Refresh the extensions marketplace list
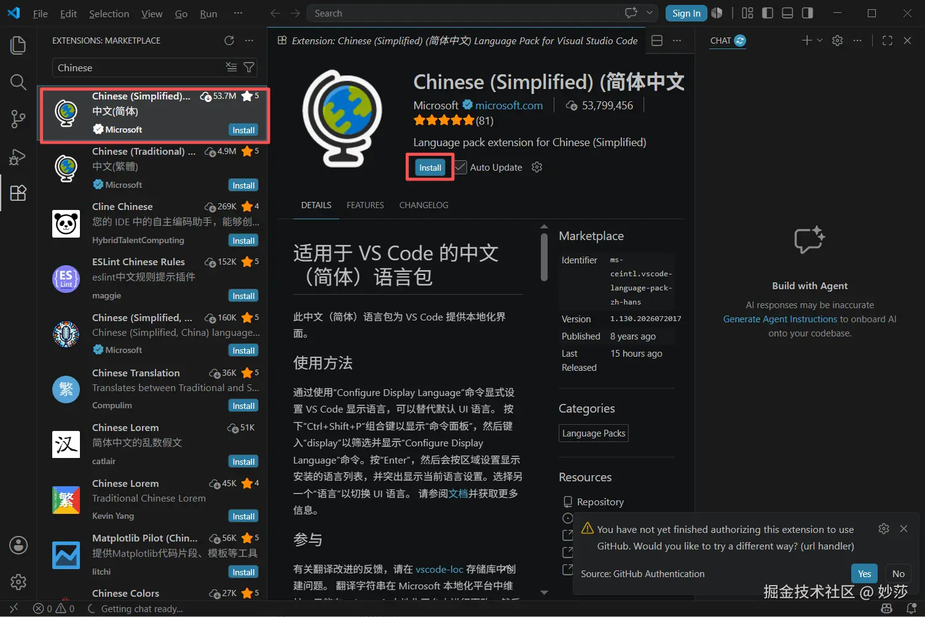Screen dimensions: 925x617 (x=229, y=41)
